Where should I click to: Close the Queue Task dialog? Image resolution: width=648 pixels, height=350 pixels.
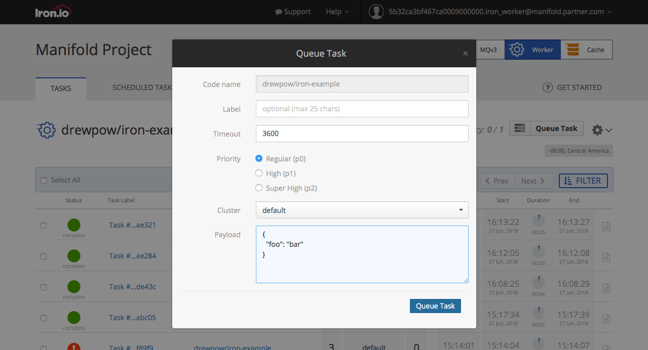(x=465, y=53)
